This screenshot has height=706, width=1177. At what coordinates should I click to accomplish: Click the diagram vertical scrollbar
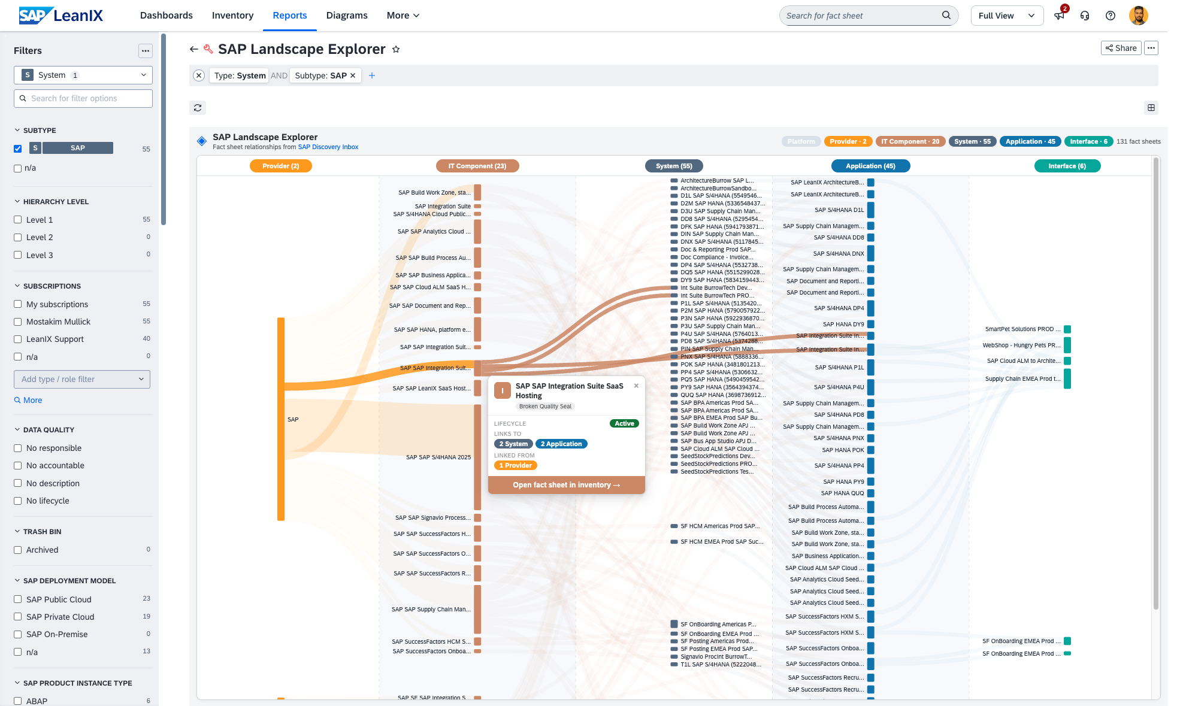point(1156,383)
